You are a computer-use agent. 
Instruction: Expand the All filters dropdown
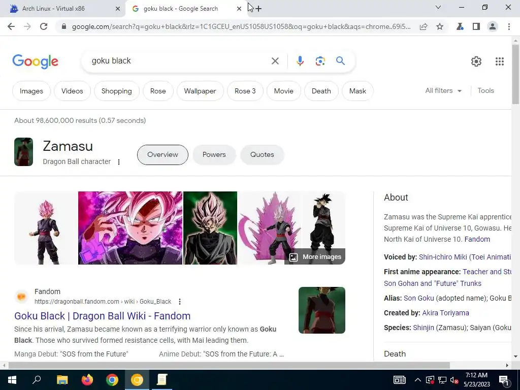[x=443, y=90]
